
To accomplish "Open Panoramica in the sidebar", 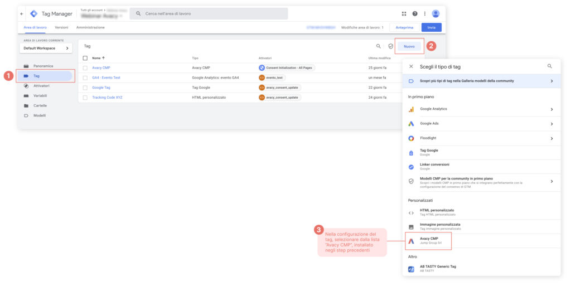I will point(43,66).
